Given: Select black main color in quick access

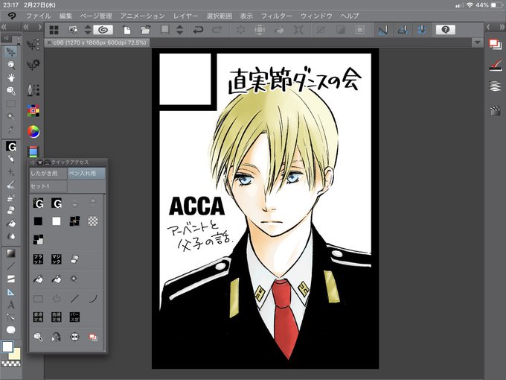Looking at the screenshot, I should click(x=38, y=221).
